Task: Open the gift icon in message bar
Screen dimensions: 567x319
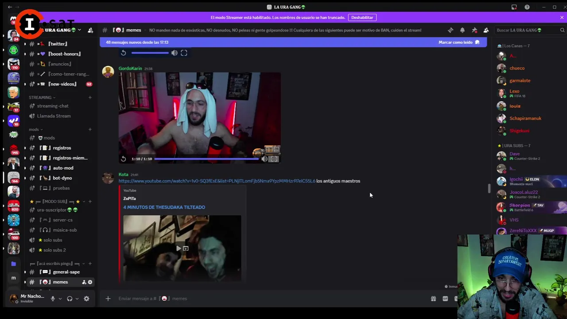Action: pos(433,299)
